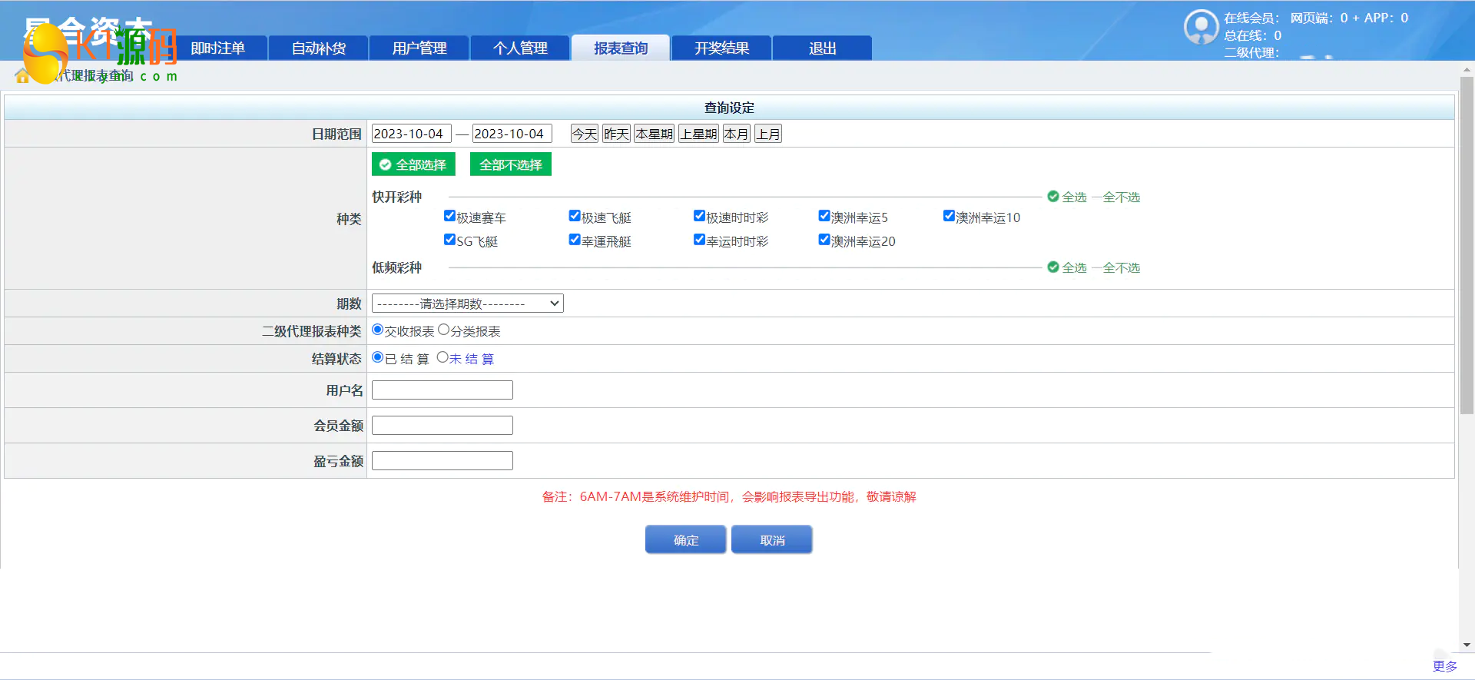Screen dimensions: 1475x680
Task: Click the home icon in breadcrumb
Action: pyautogui.click(x=22, y=76)
